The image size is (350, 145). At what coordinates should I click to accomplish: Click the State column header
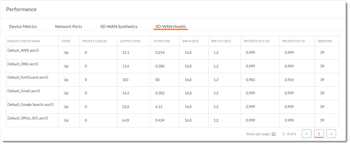click(x=66, y=41)
